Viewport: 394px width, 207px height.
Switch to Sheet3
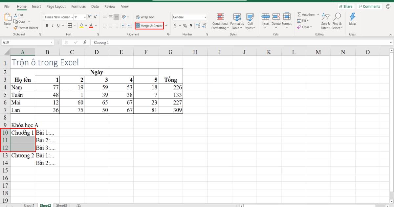click(x=61, y=205)
